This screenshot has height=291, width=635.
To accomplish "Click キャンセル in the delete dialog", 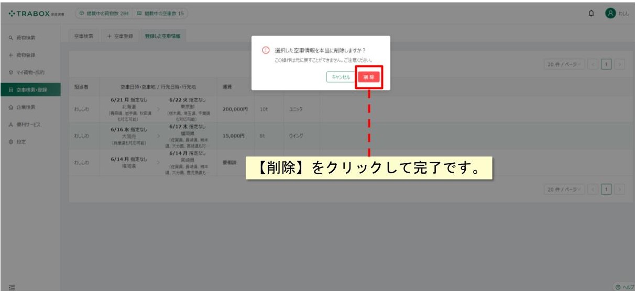I will (342, 76).
